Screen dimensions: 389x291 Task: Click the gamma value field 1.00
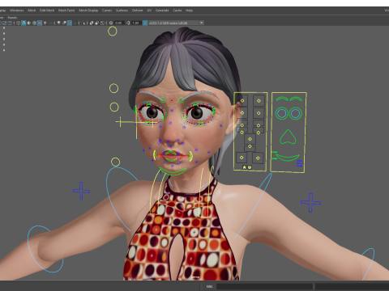click(136, 23)
